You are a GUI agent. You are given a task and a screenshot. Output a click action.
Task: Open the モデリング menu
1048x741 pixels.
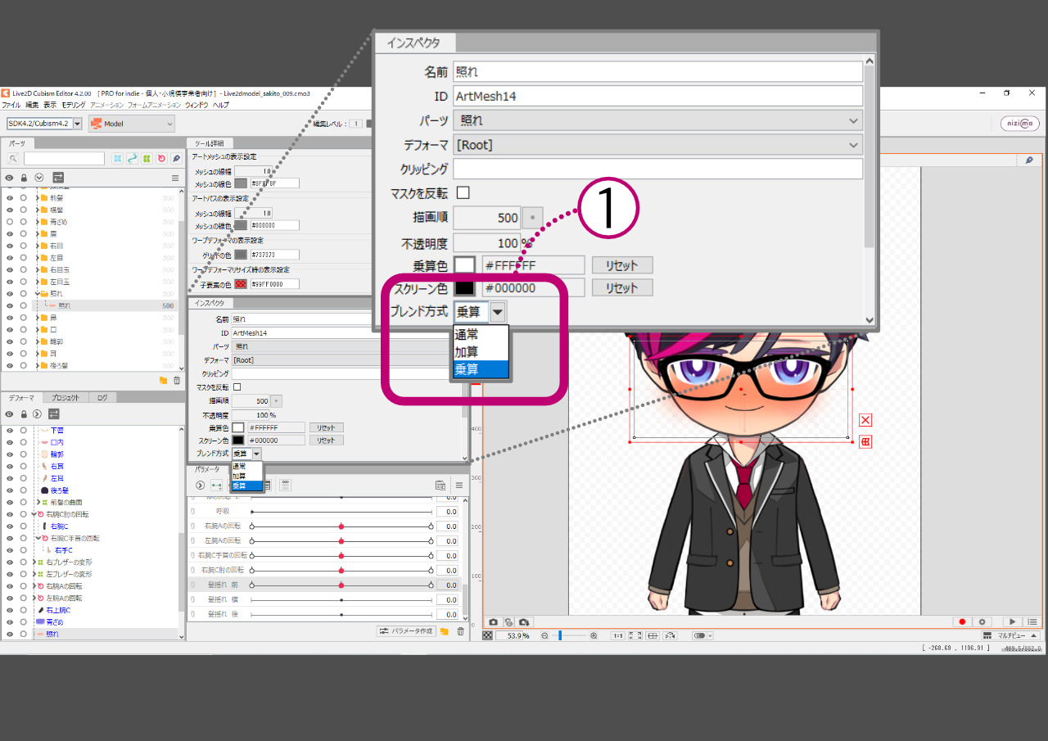tap(73, 105)
